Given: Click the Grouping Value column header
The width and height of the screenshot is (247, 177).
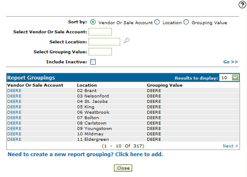Looking at the screenshot, I should tap(165, 85).
